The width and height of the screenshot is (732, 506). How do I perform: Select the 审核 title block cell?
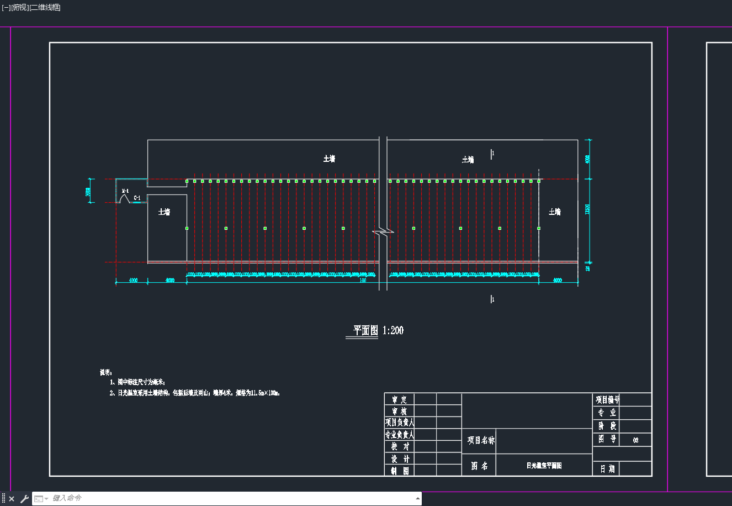click(x=399, y=412)
